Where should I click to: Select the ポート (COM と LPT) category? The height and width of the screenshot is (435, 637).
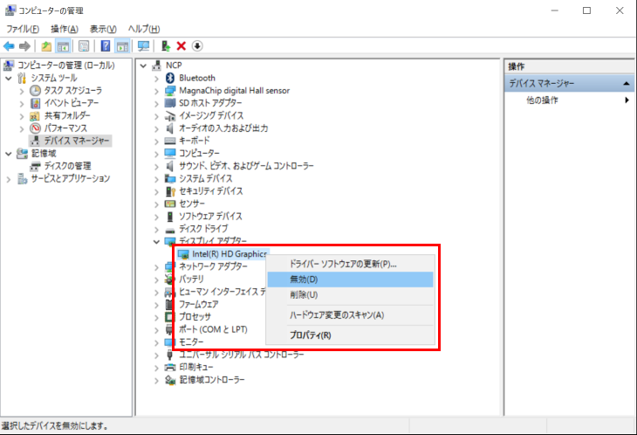tap(213, 329)
